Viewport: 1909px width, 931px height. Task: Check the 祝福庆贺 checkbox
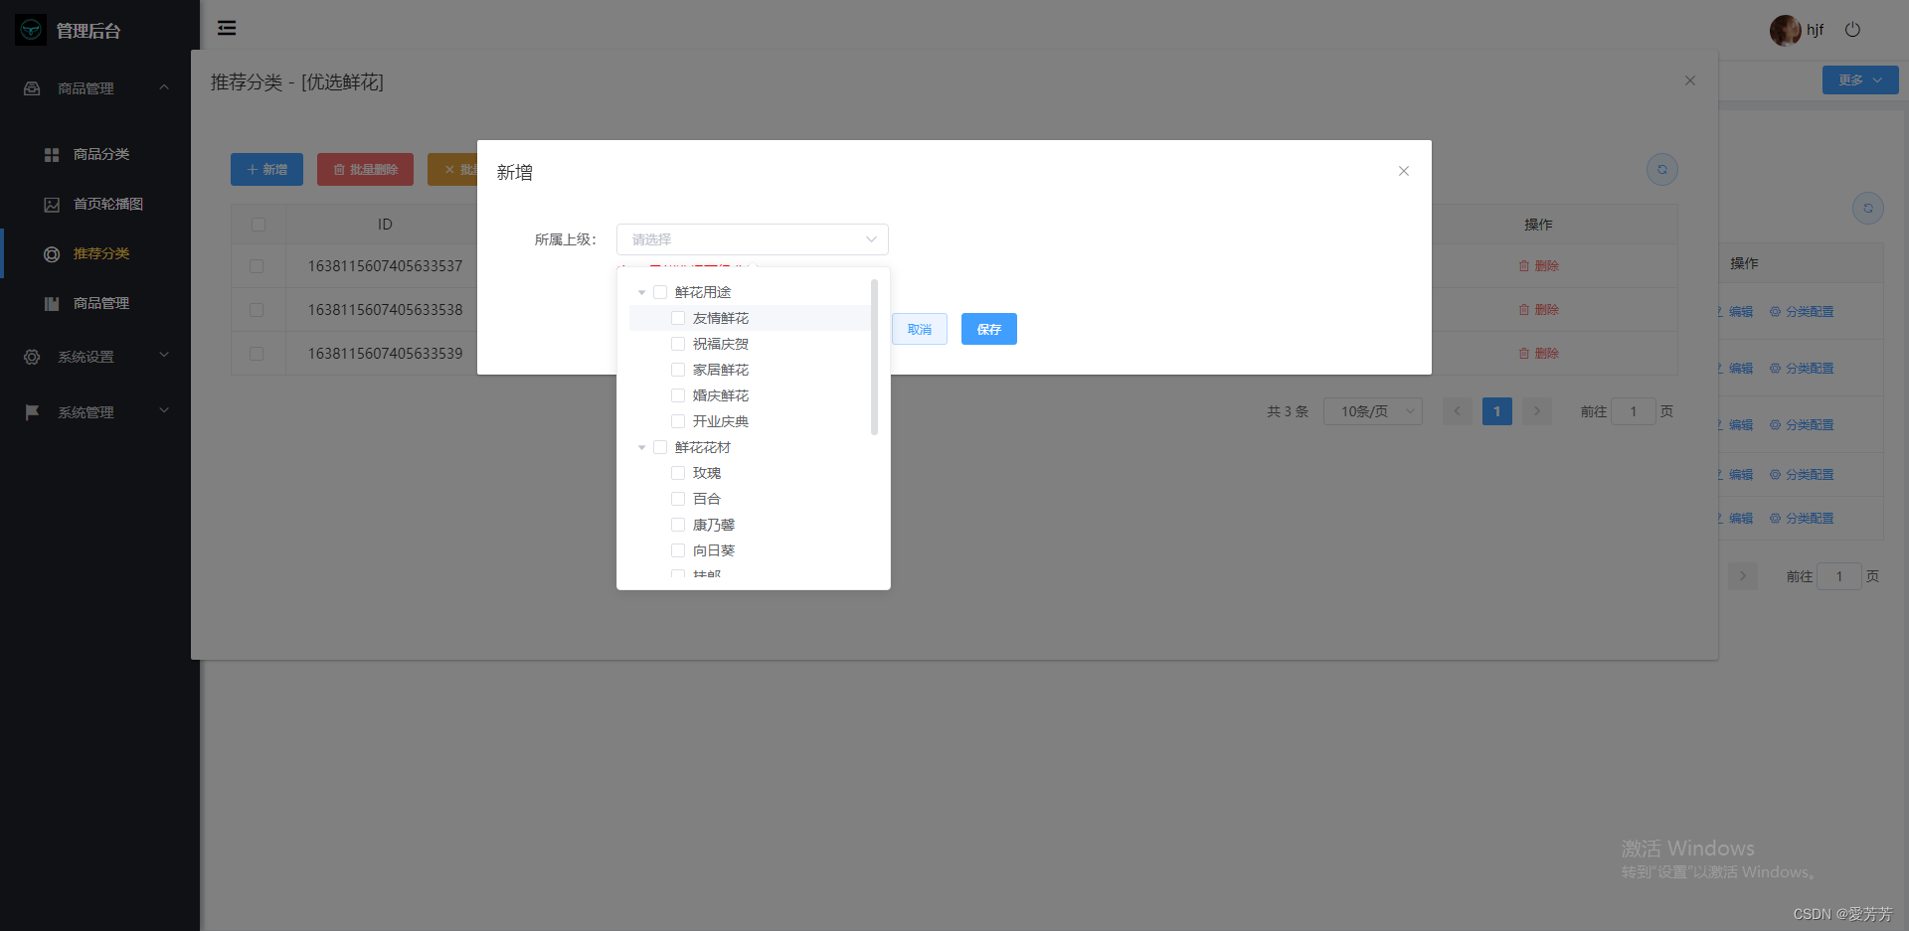coord(678,344)
